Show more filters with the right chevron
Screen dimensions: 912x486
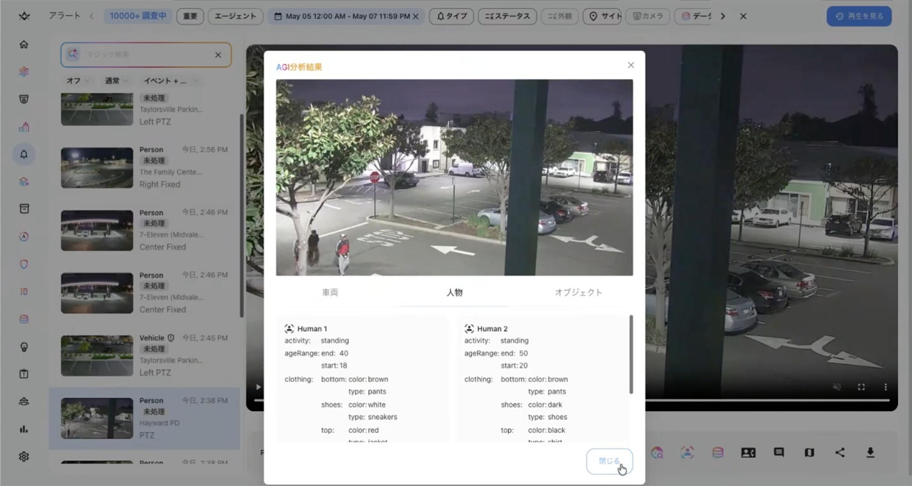(723, 16)
